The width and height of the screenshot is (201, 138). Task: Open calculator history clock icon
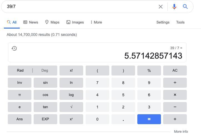click(x=14, y=48)
